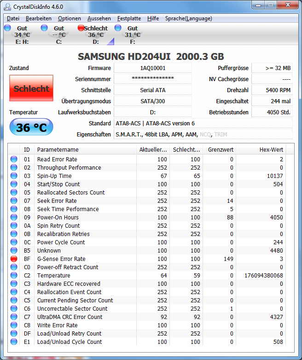Select the Unknown B5 attribute row
Screen dimensions: 302x360
147,250
